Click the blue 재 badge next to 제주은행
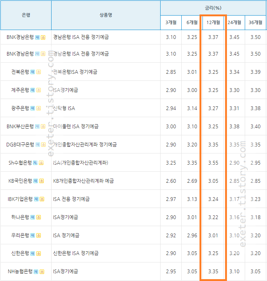Viewport: 267px width, 281px height. (33, 90)
